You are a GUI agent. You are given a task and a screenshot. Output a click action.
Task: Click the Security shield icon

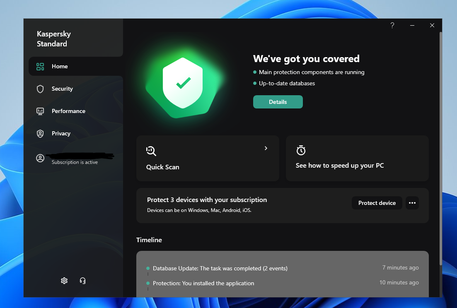[x=40, y=89]
